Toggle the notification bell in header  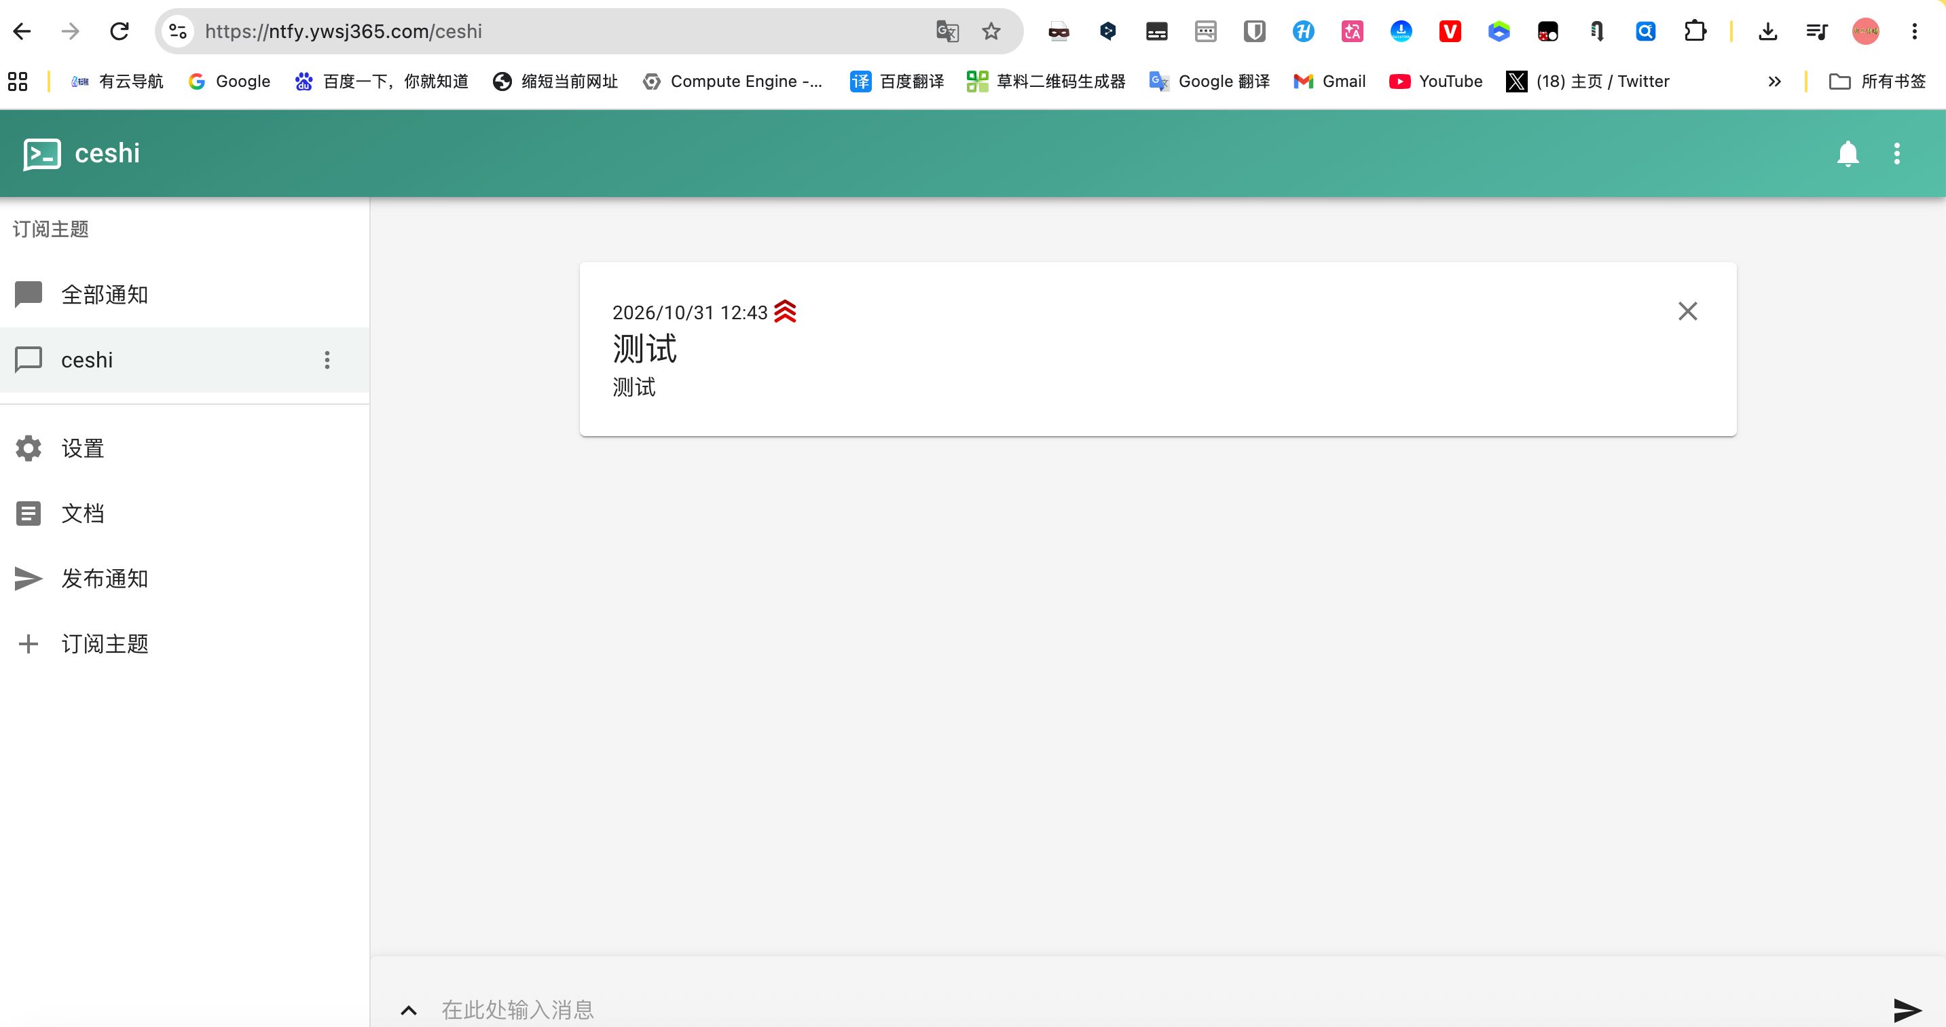coord(1847,154)
